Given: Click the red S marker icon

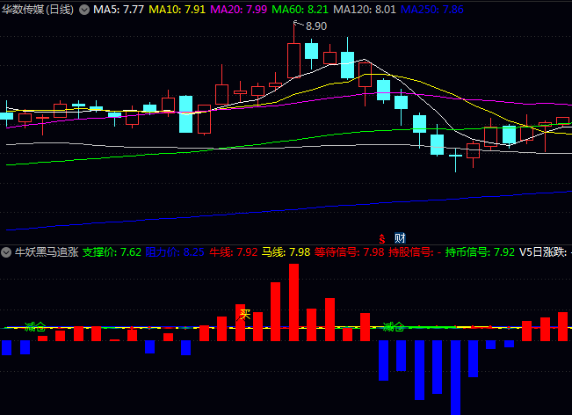Looking at the screenshot, I should tap(382, 238).
